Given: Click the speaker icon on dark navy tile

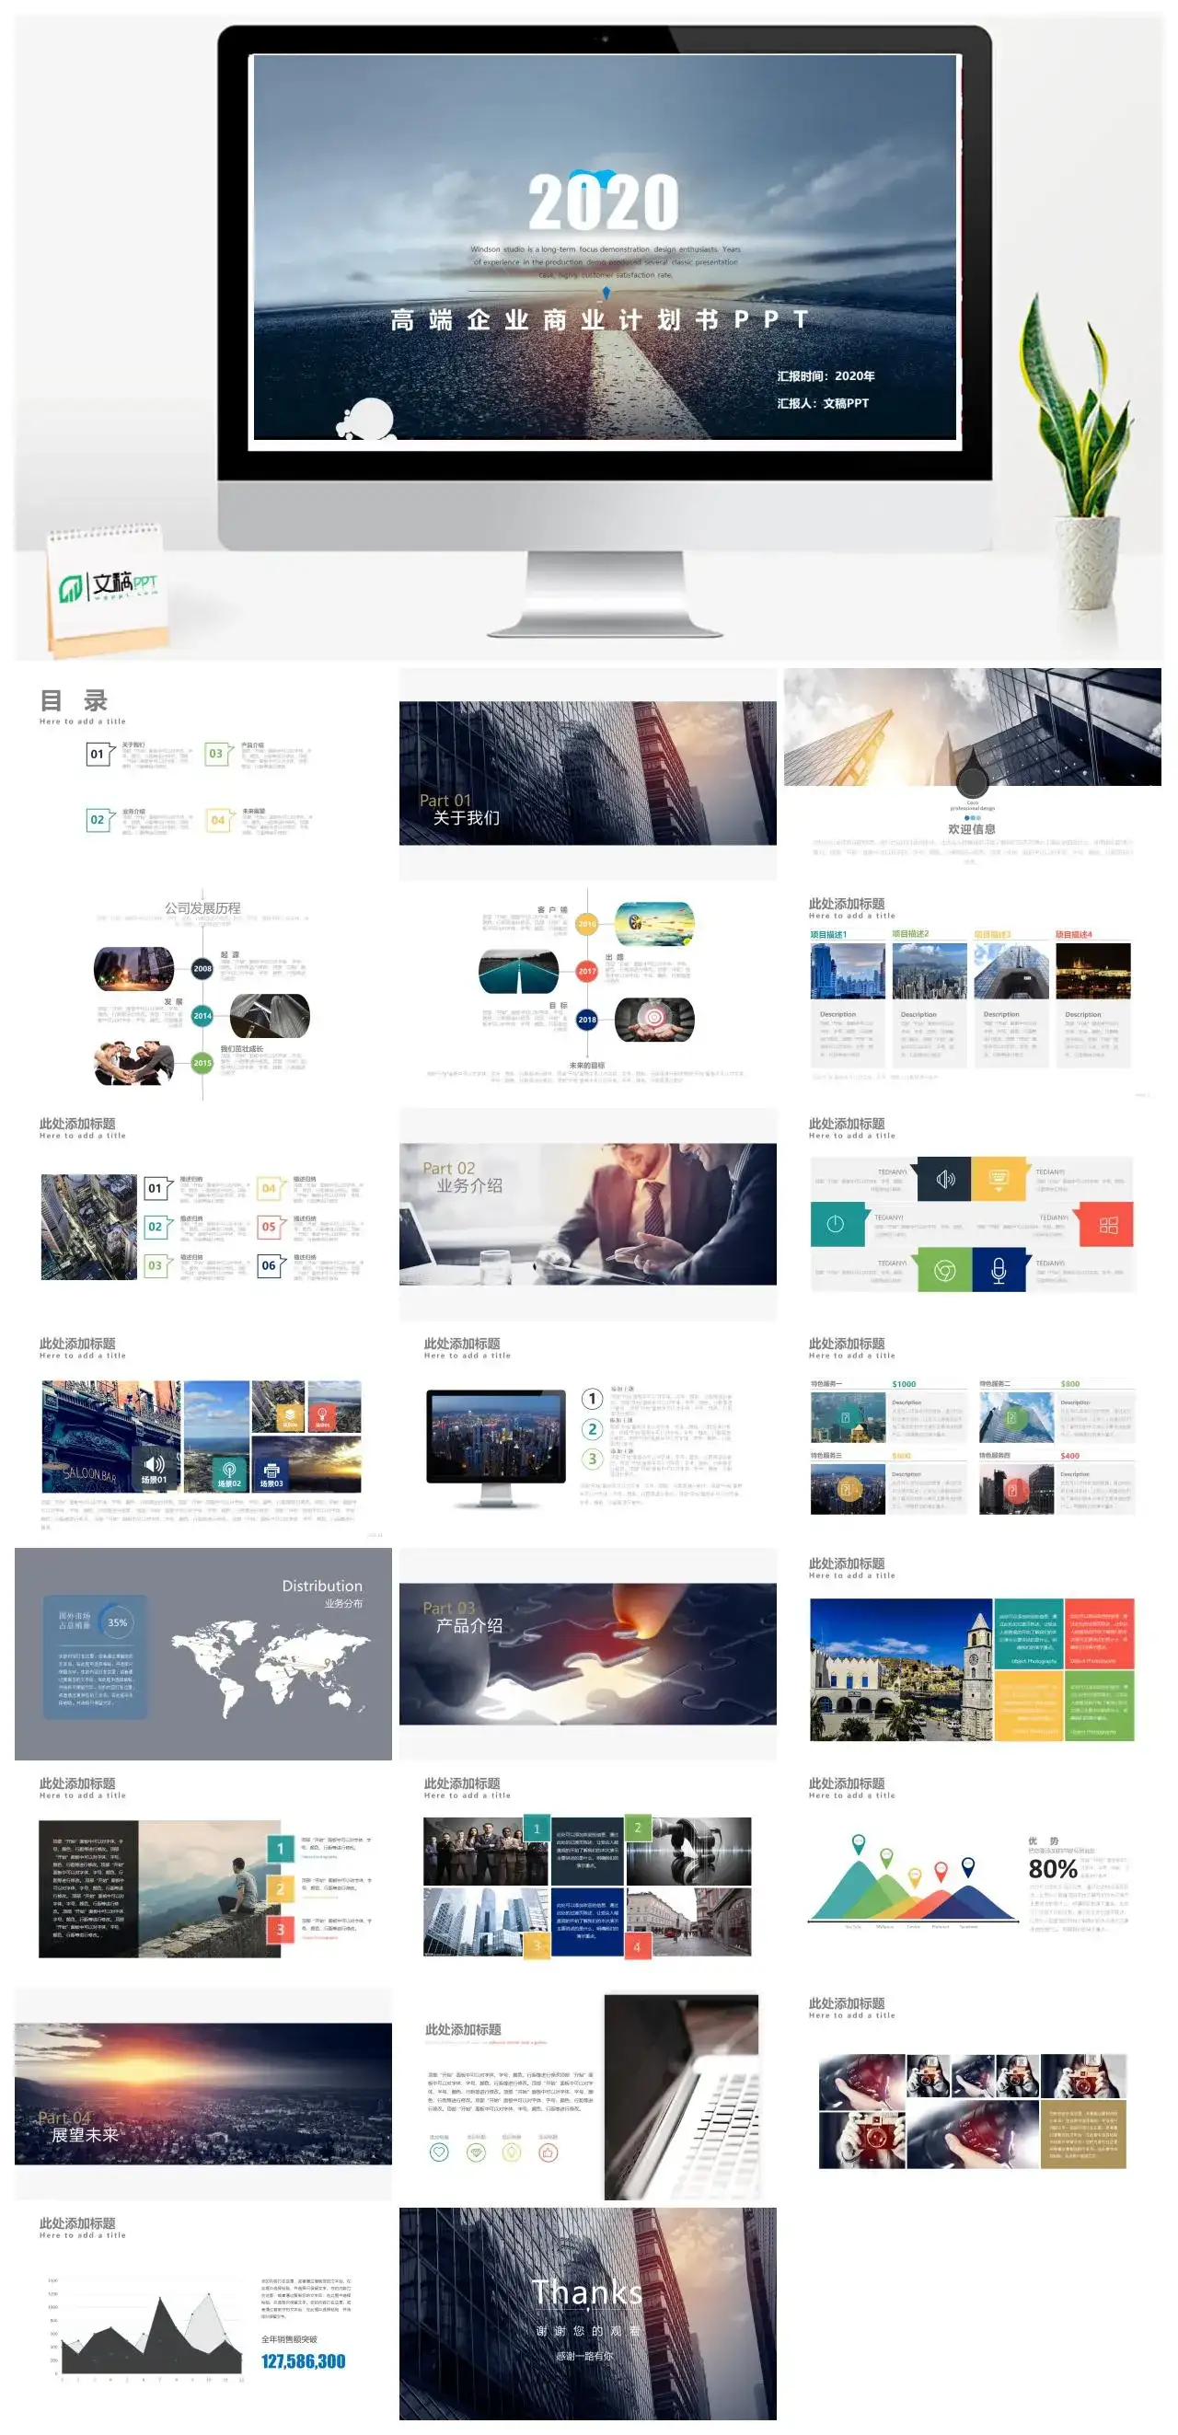Looking at the screenshot, I should (944, 1179).
